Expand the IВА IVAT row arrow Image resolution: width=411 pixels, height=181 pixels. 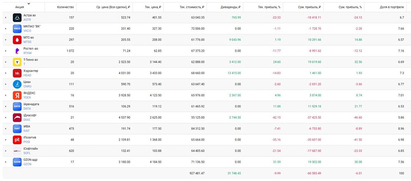click(5, 129)
